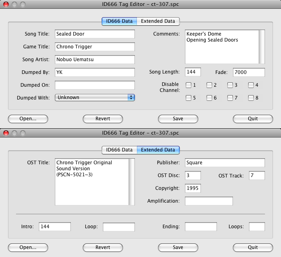Viewport: 281px width, 257px height.
Task: Click the empty Dumped On field
Action: pos(95,85)
